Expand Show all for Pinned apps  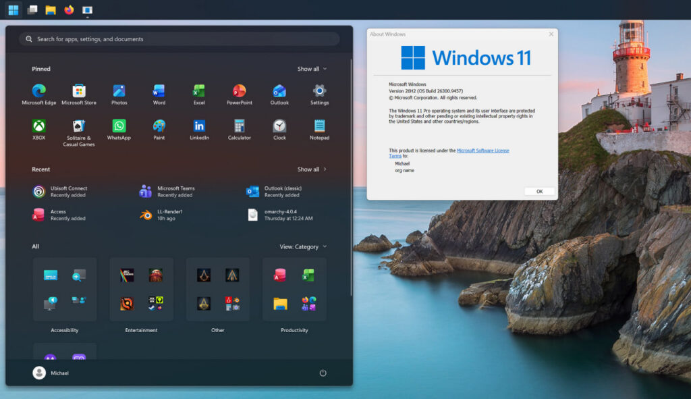point(312,69)
